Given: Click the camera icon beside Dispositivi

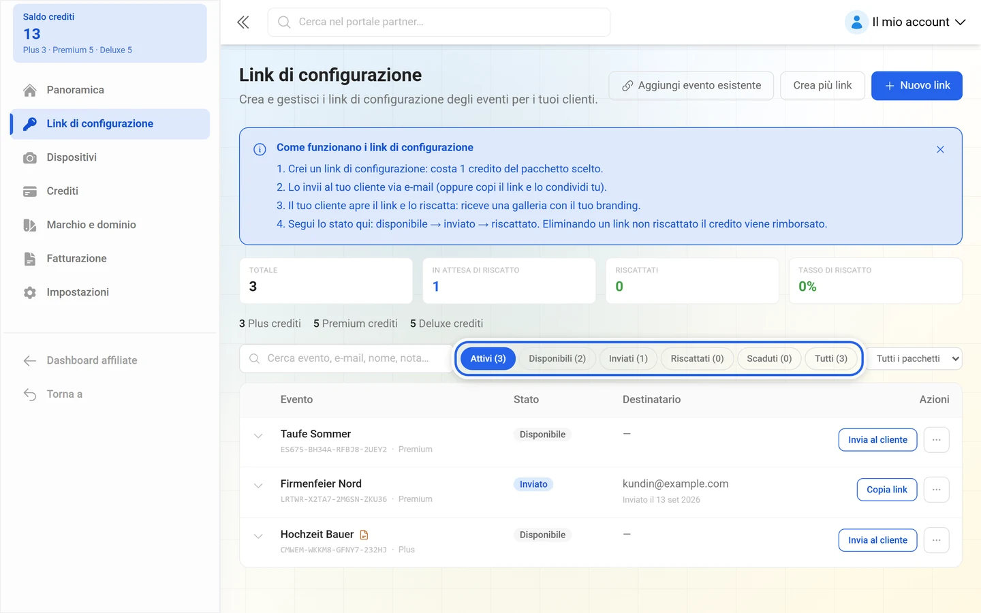Looking at the screenshot, I should coord(30,157).
